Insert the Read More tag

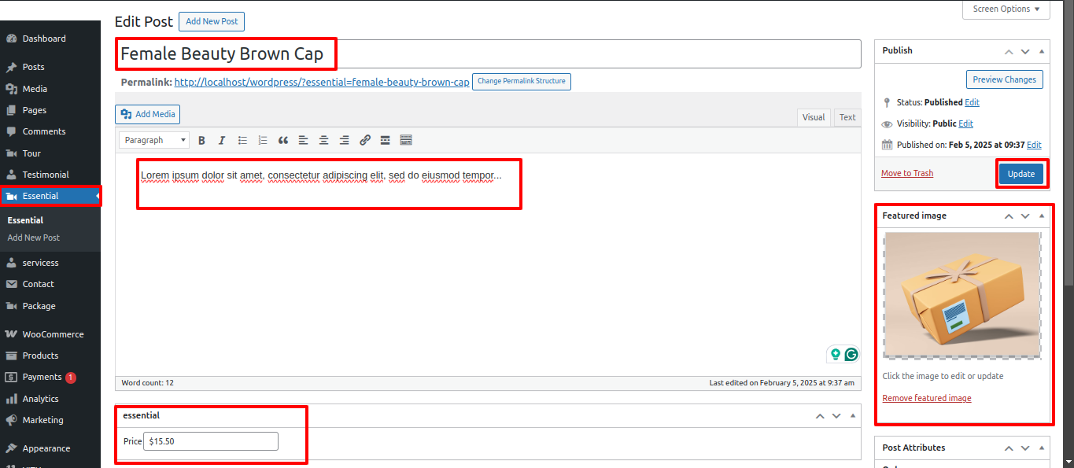386,140
